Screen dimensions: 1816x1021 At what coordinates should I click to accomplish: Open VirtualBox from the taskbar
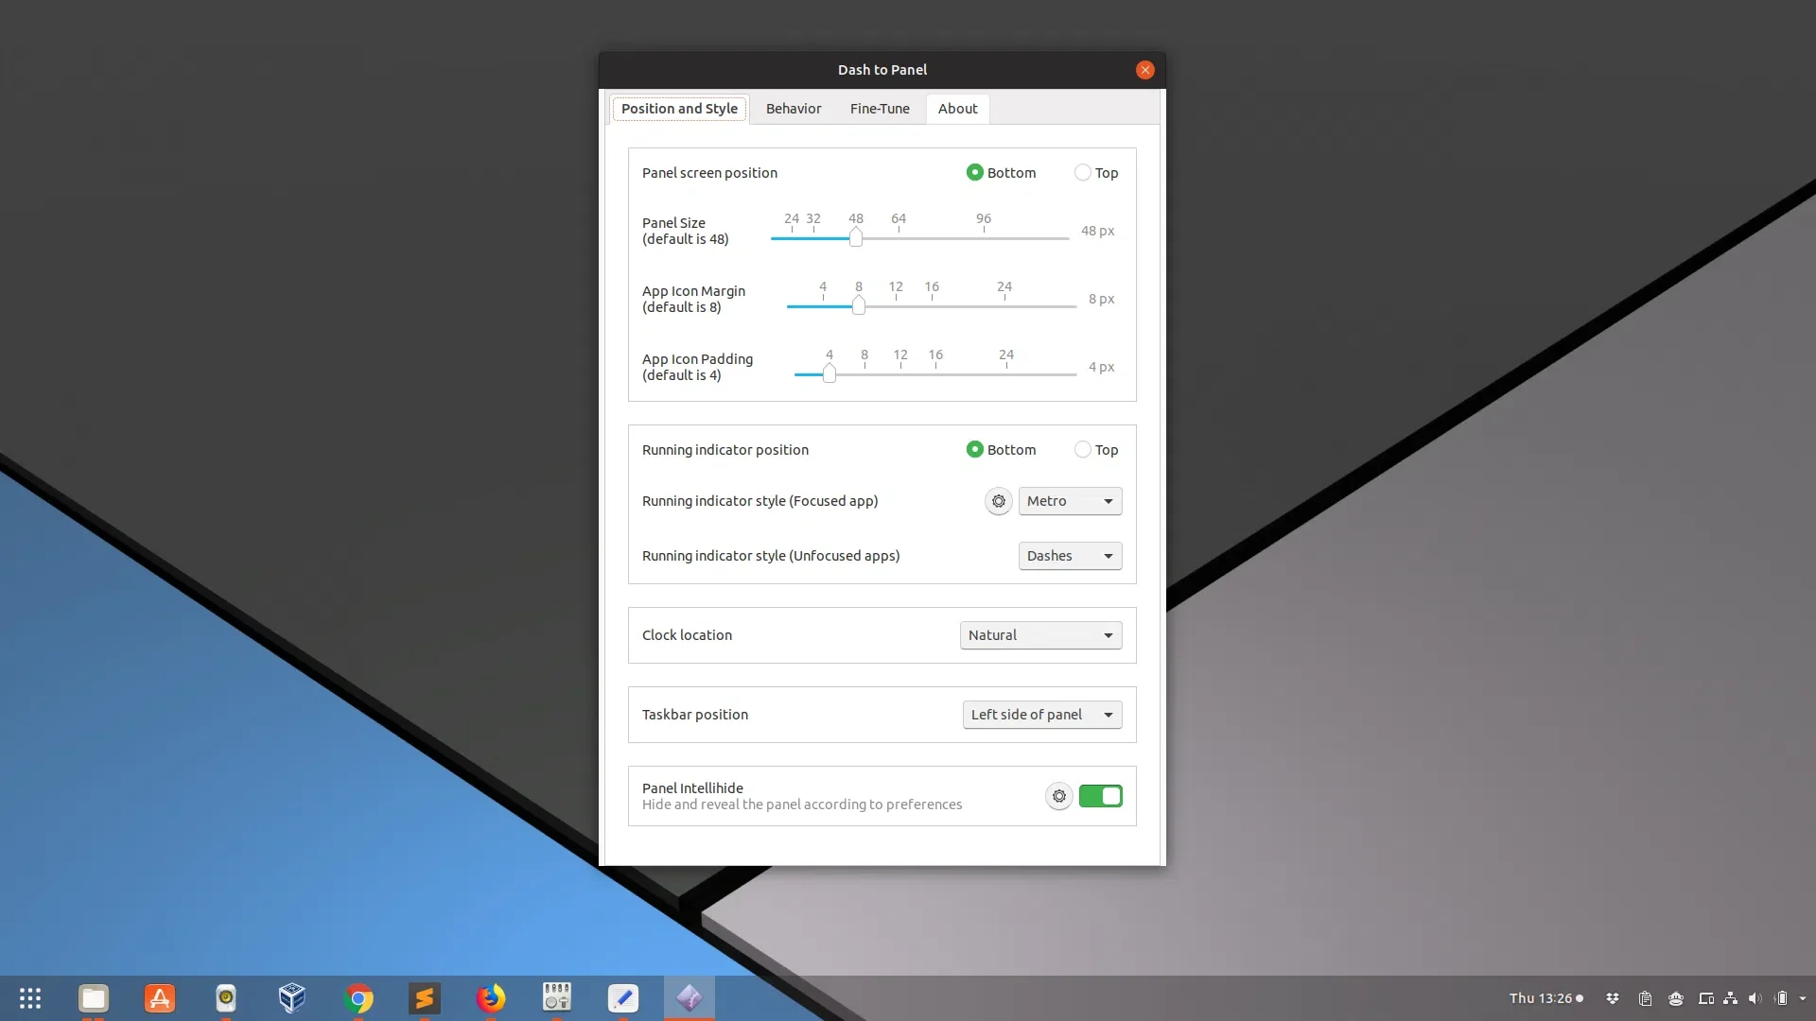point(292,997)
